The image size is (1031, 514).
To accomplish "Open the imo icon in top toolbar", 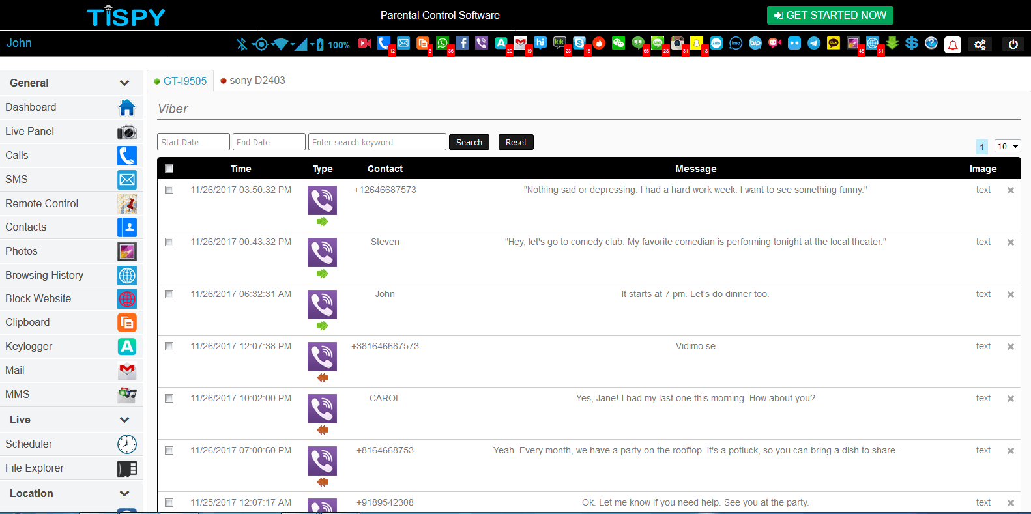I will click(x=736, y=43).
